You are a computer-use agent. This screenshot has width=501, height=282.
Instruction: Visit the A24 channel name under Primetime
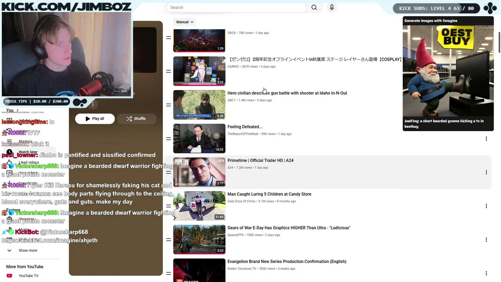230,168
